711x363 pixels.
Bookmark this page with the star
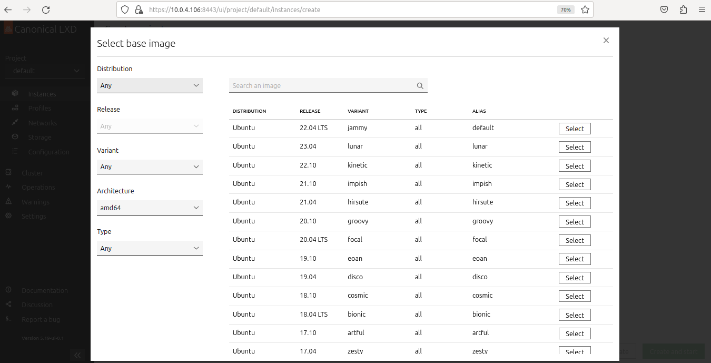[x=585, y=9]
